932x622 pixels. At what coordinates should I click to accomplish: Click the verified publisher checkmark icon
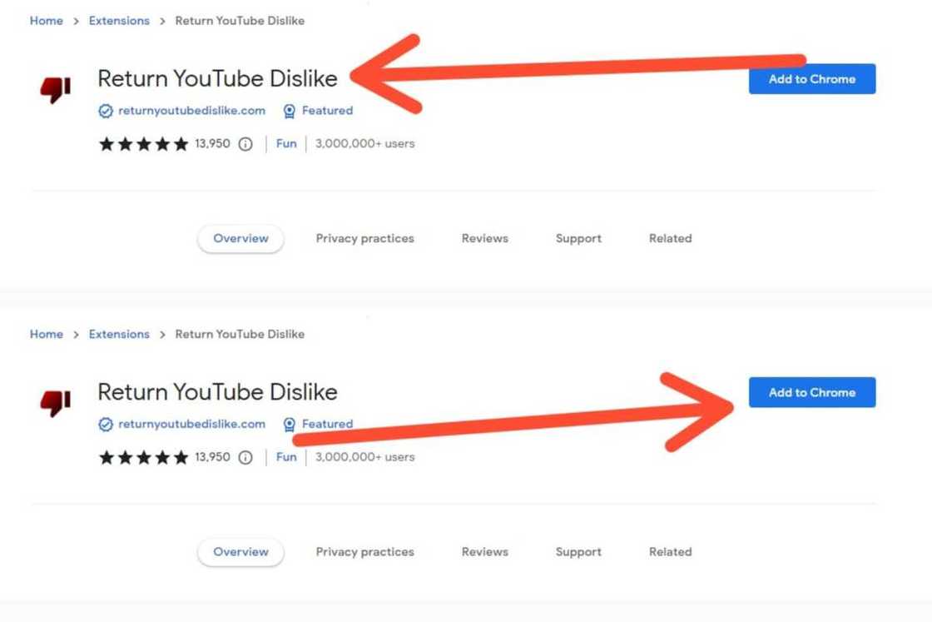click(106, 110)
